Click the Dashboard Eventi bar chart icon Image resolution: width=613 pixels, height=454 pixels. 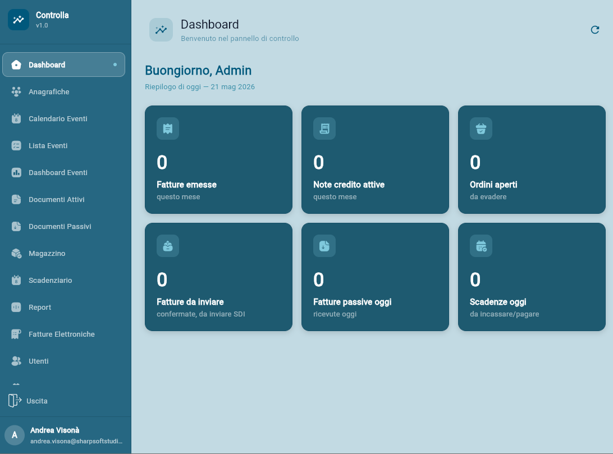16,173
